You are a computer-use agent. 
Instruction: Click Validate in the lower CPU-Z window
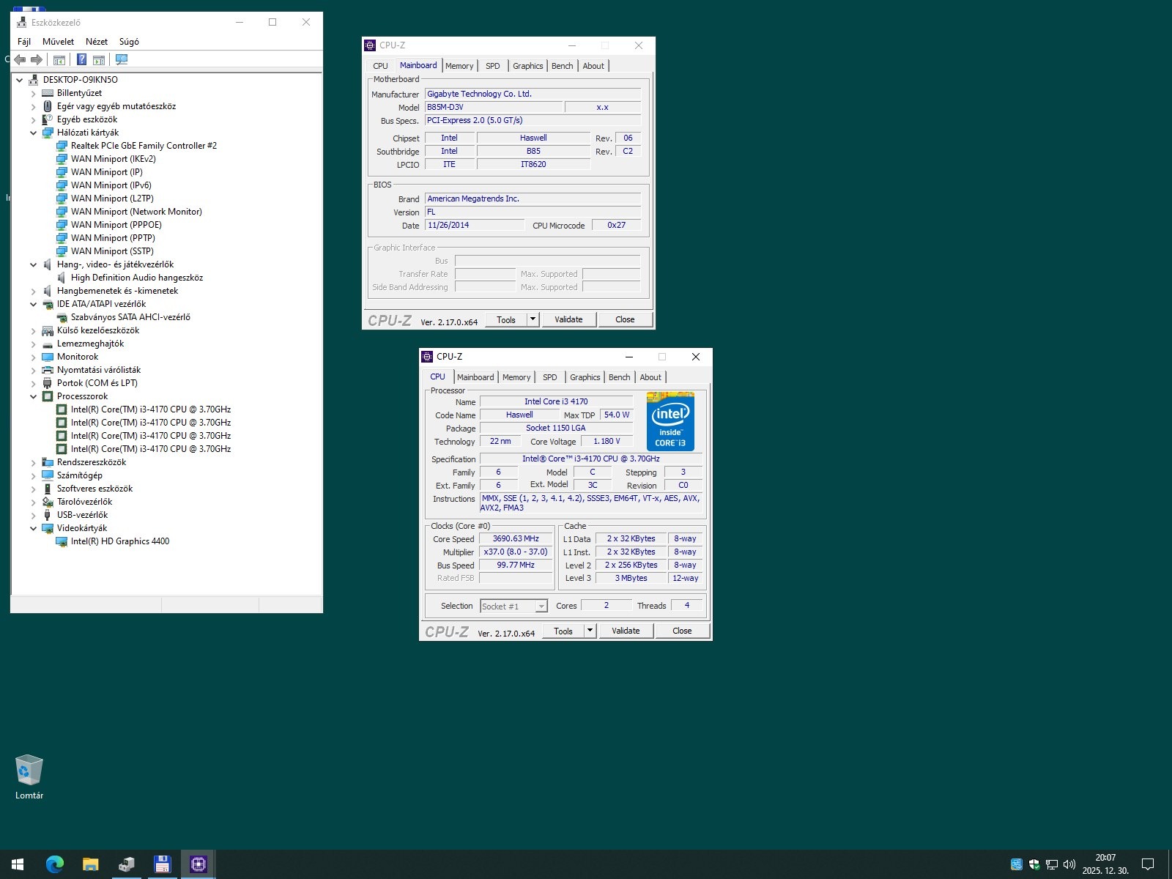pos(626,631)
